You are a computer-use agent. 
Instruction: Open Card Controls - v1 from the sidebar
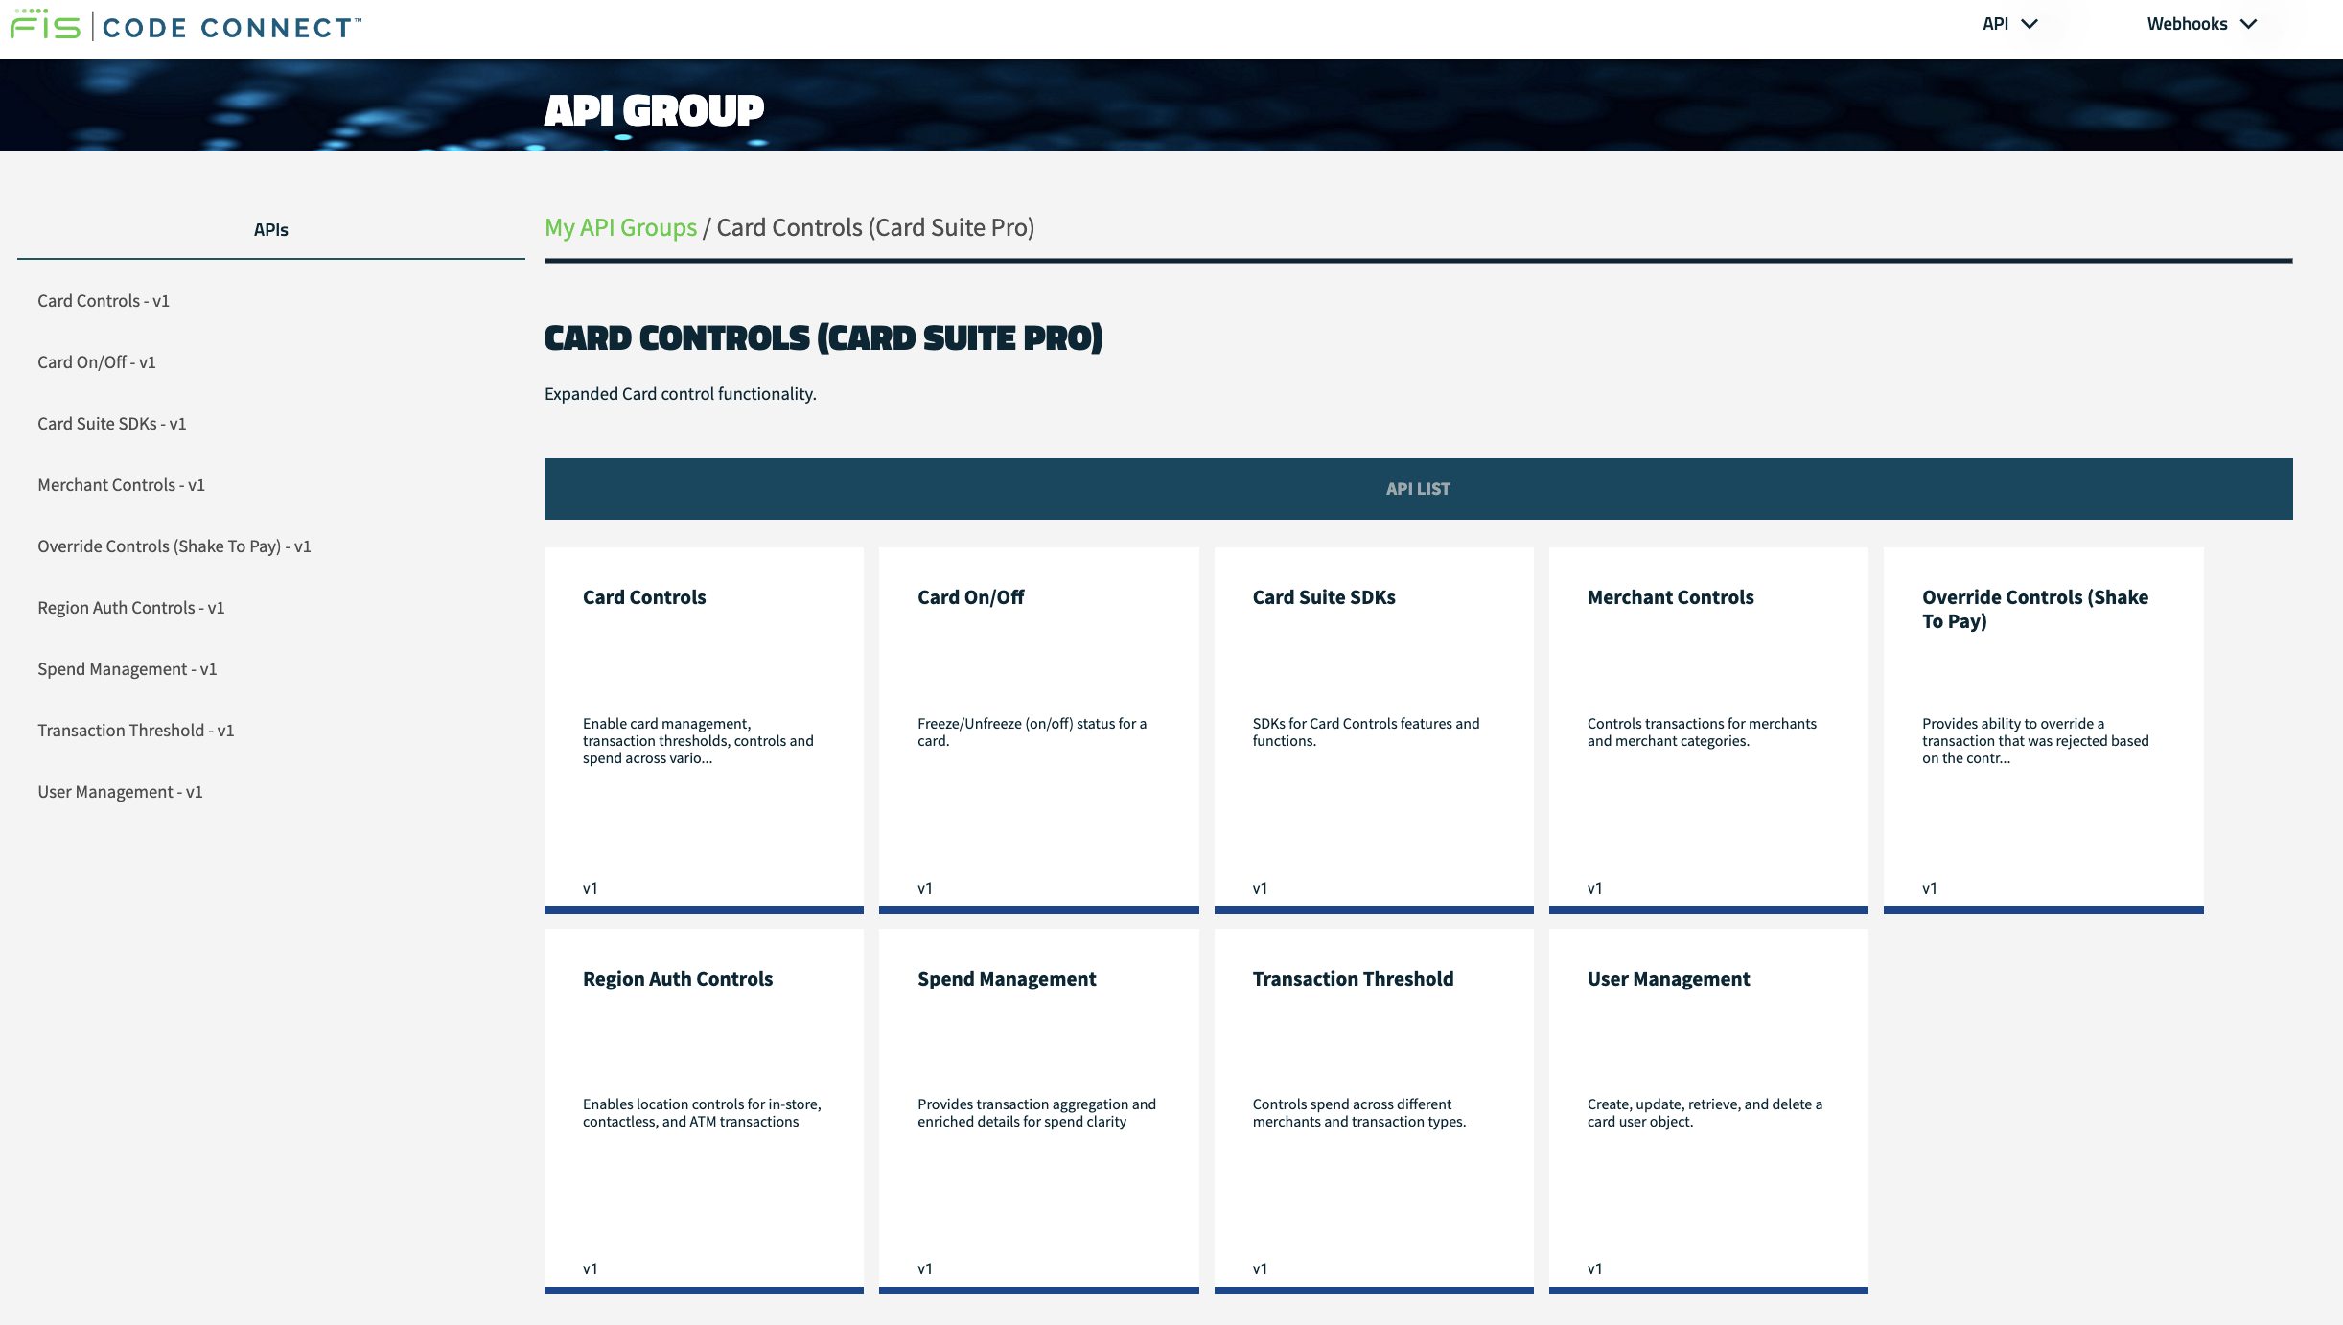tap(103, 300)
